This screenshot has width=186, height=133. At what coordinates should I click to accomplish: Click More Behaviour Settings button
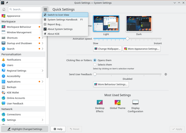pyautogui.click(x=111, y=84)
